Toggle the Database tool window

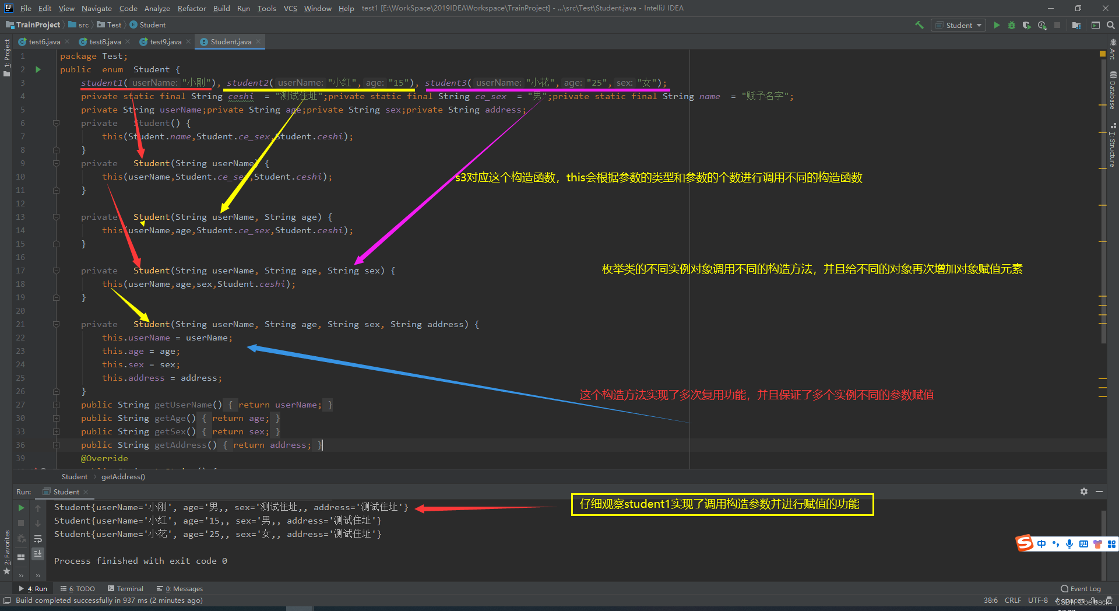tap(1113, 90)
